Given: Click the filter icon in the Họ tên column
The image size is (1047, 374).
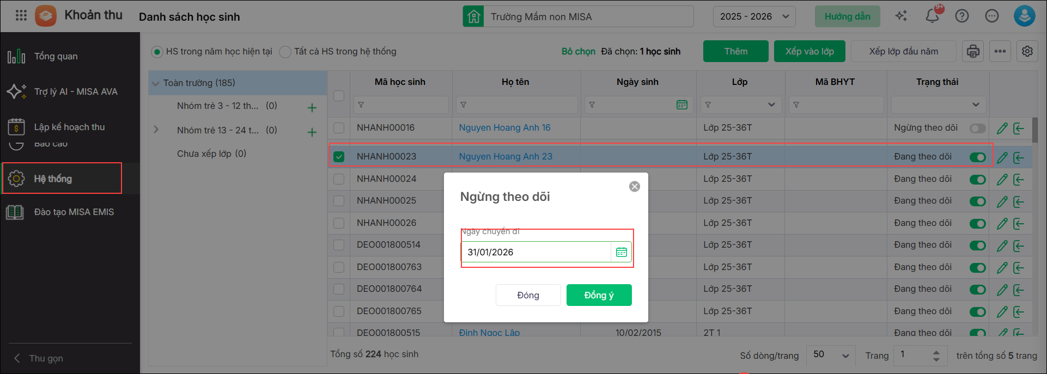Looking at the screenshot, I should (463, 105).
